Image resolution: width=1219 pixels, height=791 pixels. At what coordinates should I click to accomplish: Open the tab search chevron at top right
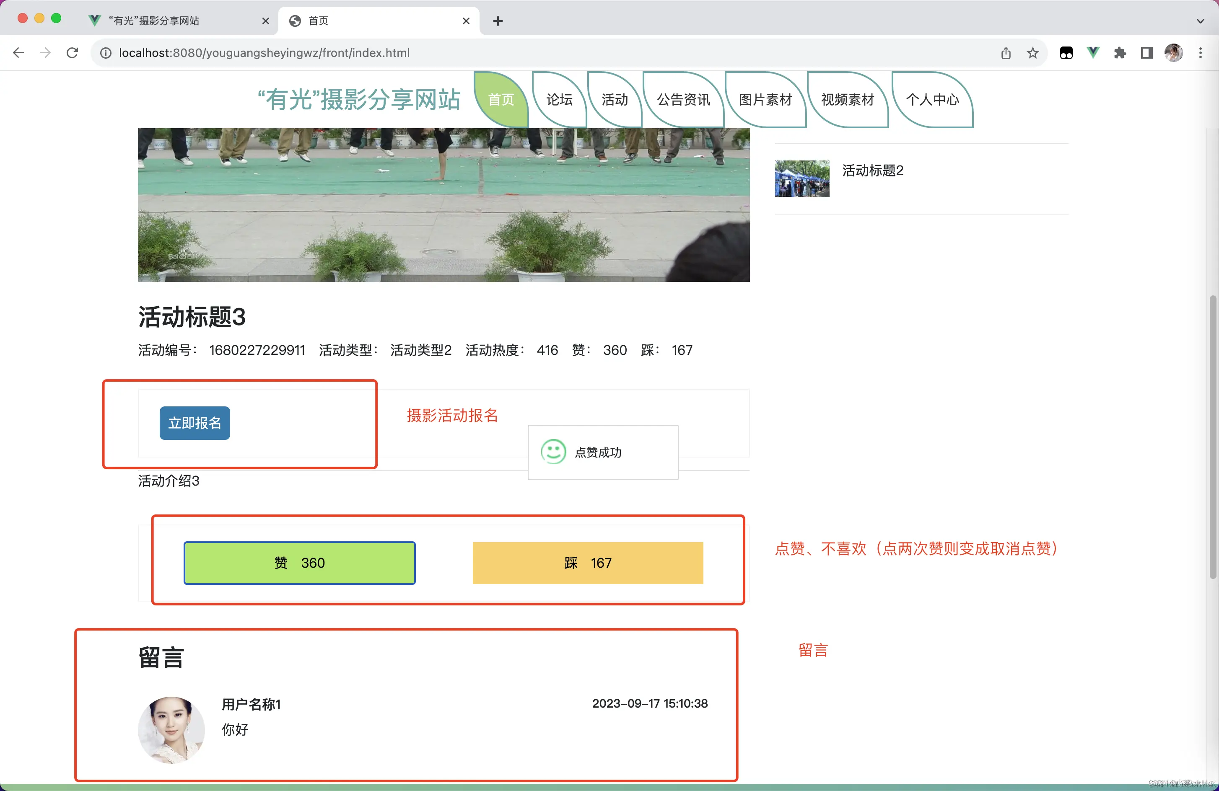[1201, 21]
